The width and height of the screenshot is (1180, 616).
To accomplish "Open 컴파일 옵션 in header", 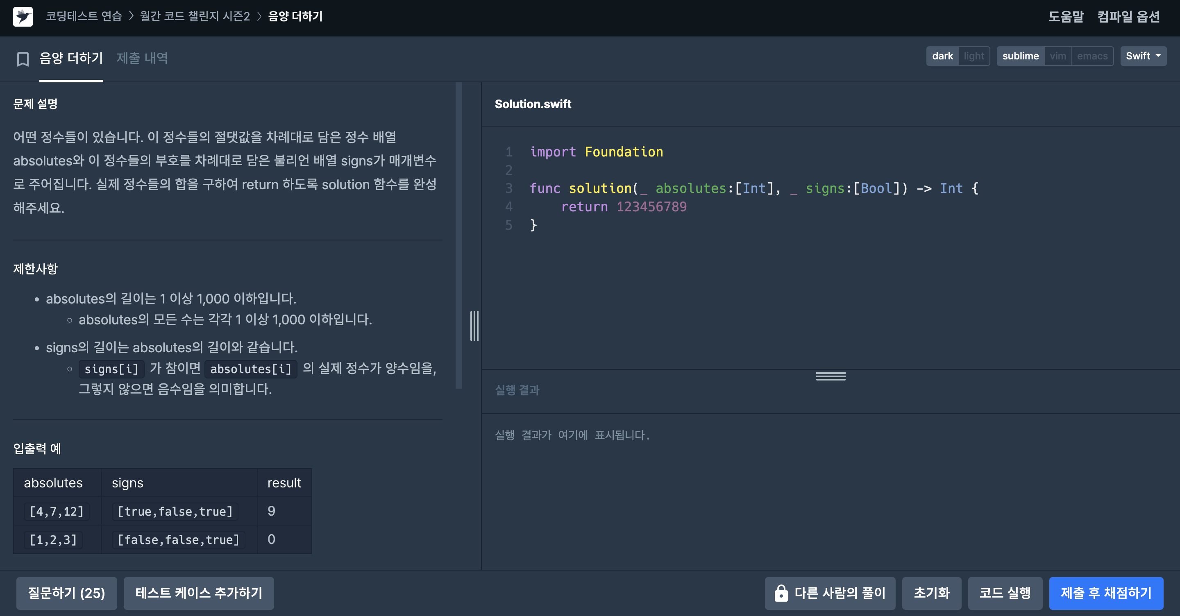I will (x=1128, y=16).
